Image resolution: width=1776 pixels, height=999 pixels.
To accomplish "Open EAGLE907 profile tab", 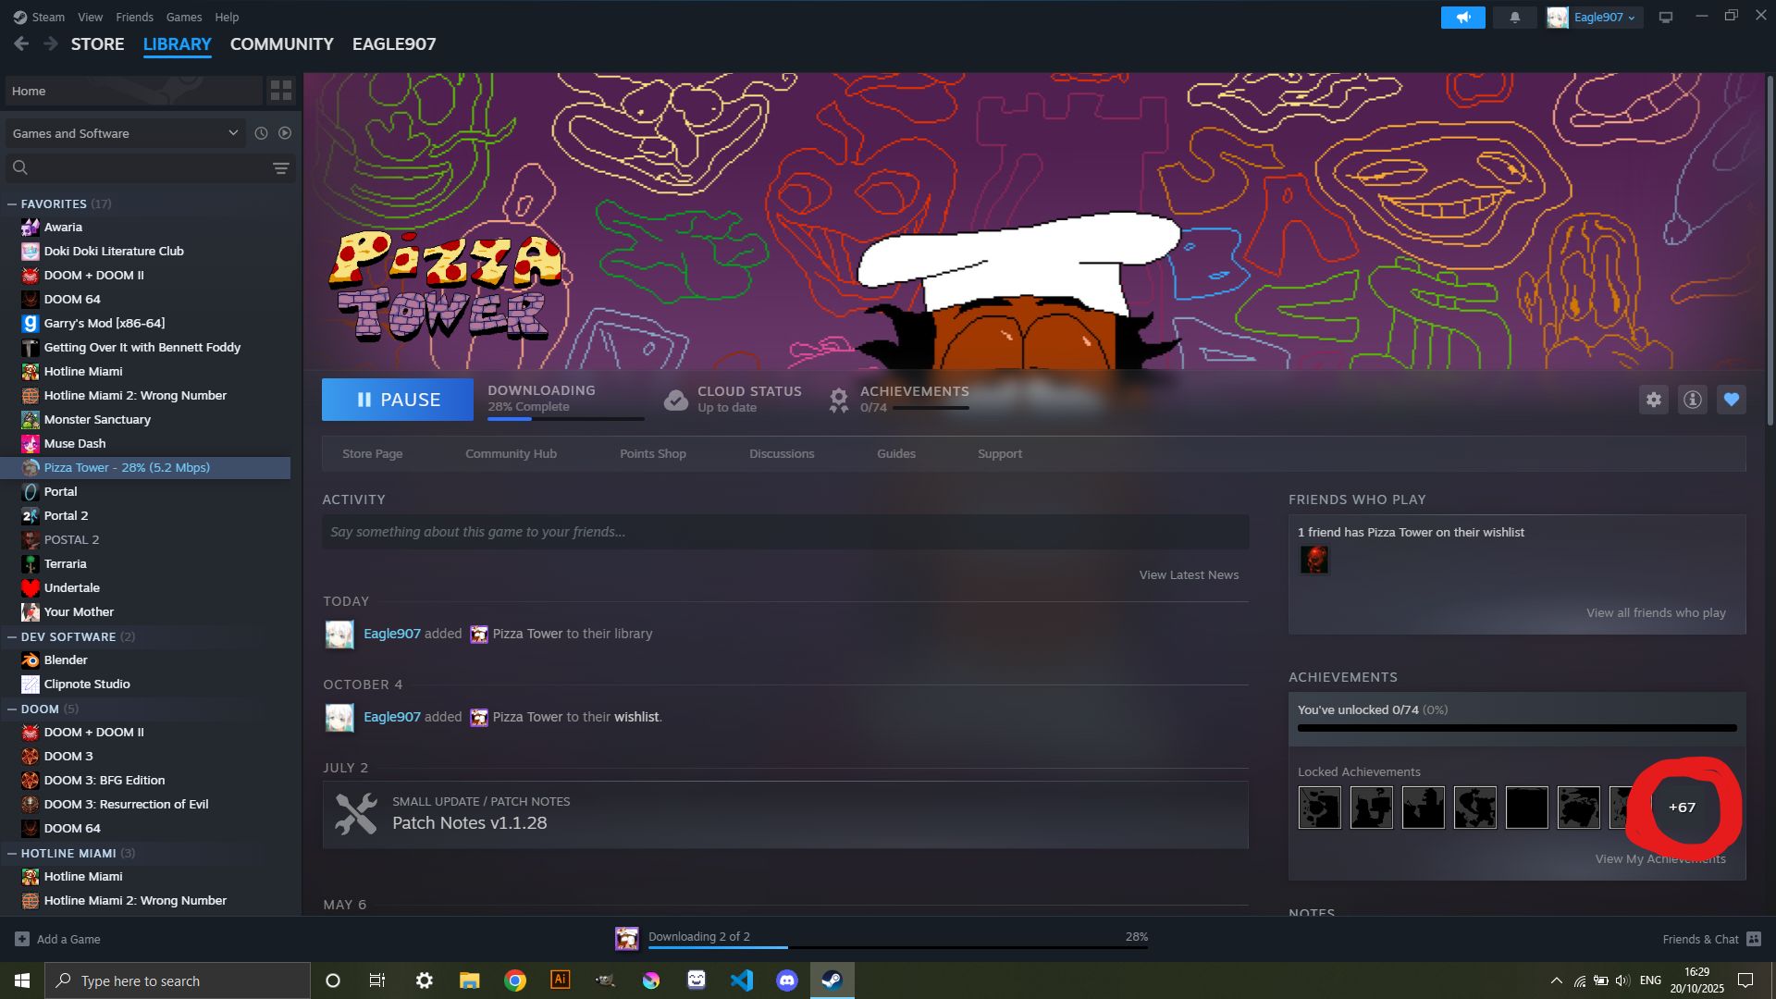I will click(x=393, y=43).
